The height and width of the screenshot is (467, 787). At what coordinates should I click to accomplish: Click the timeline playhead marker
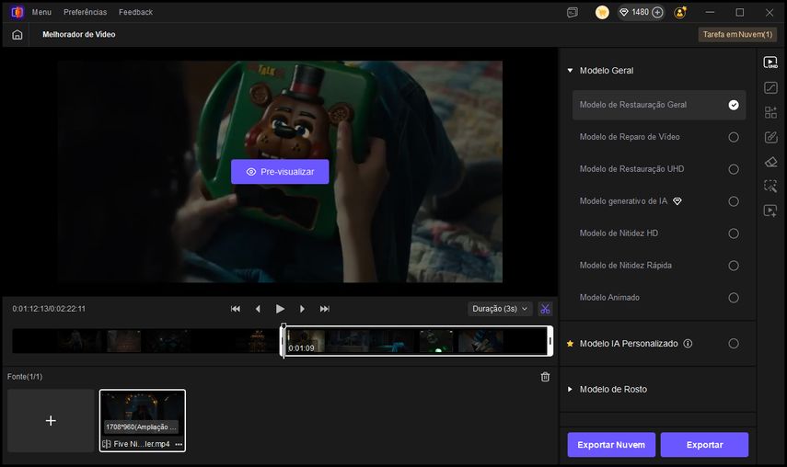pyautogui.click(x=284, y=327)
